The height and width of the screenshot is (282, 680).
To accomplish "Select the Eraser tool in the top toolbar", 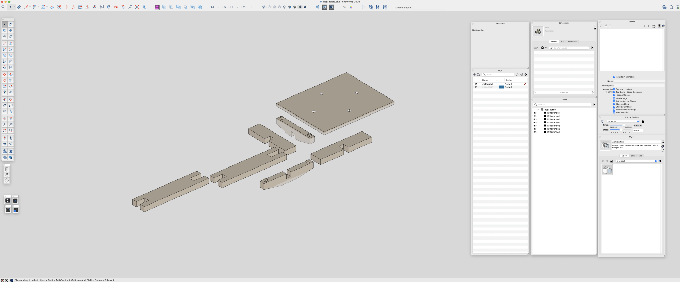I will 19,7.
